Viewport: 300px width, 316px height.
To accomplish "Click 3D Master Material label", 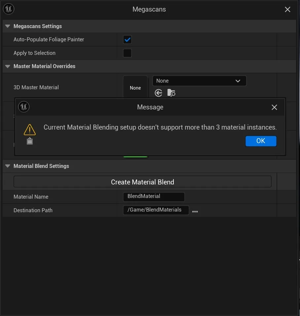I will point(36,87).
